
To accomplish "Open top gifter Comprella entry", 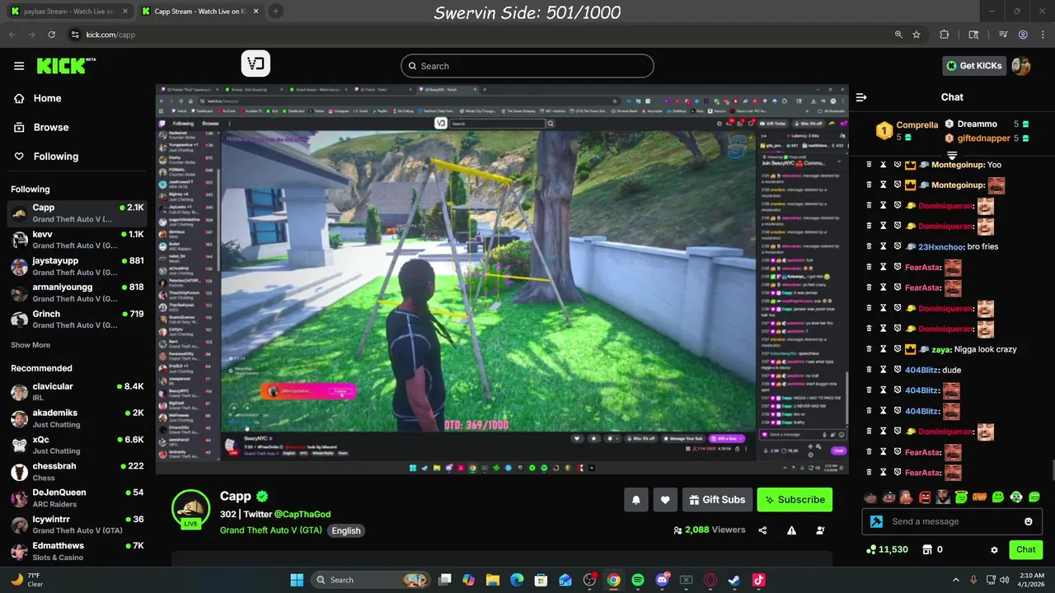I will [907, 130].
